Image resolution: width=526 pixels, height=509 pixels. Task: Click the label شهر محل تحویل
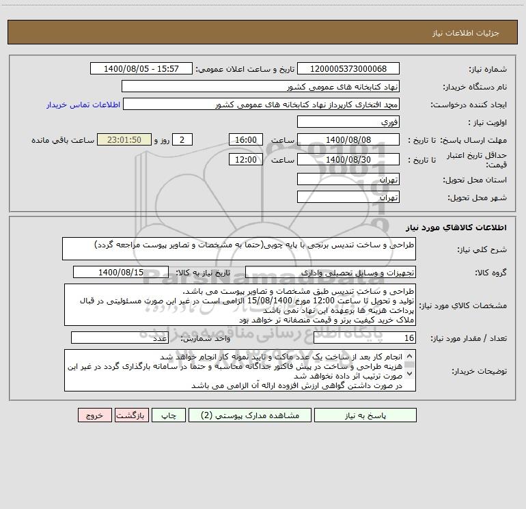(x=477, y=197)
